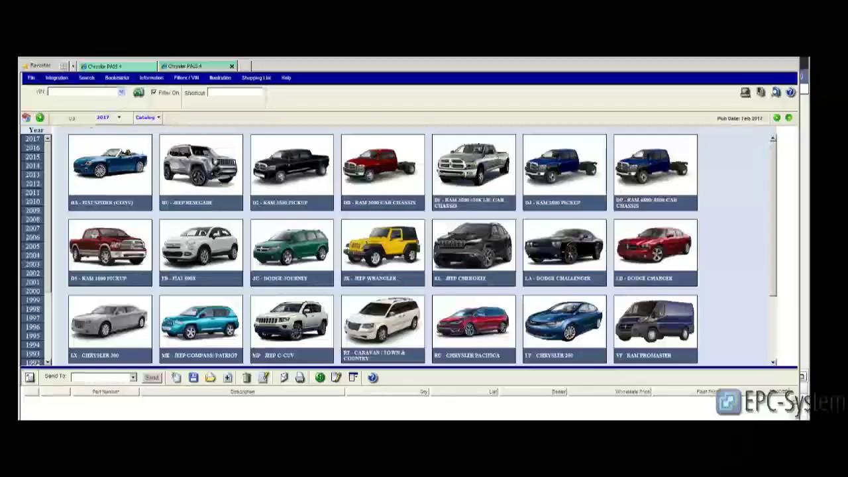Click the Year list scroll up arrow
The height and width of the screenshot is (477, 848).
click(47, 139)
